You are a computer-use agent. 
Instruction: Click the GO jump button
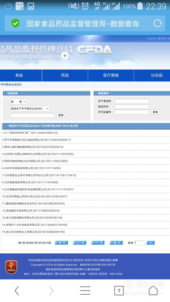tap(151, 243)
